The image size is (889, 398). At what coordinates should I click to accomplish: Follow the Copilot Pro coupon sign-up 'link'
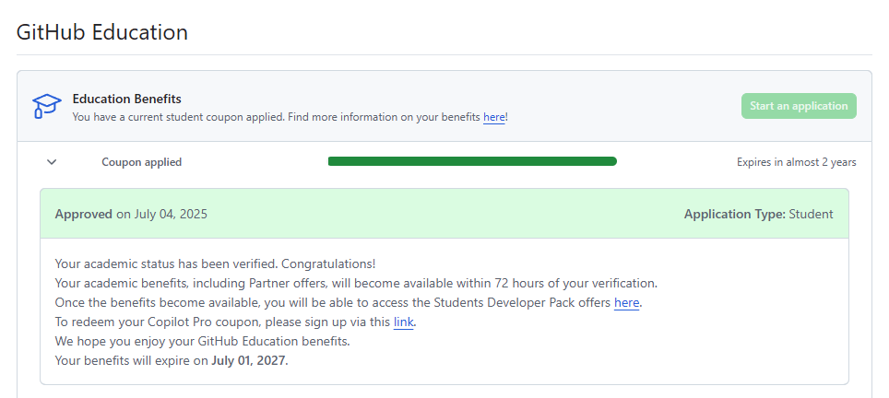point(403,322)
